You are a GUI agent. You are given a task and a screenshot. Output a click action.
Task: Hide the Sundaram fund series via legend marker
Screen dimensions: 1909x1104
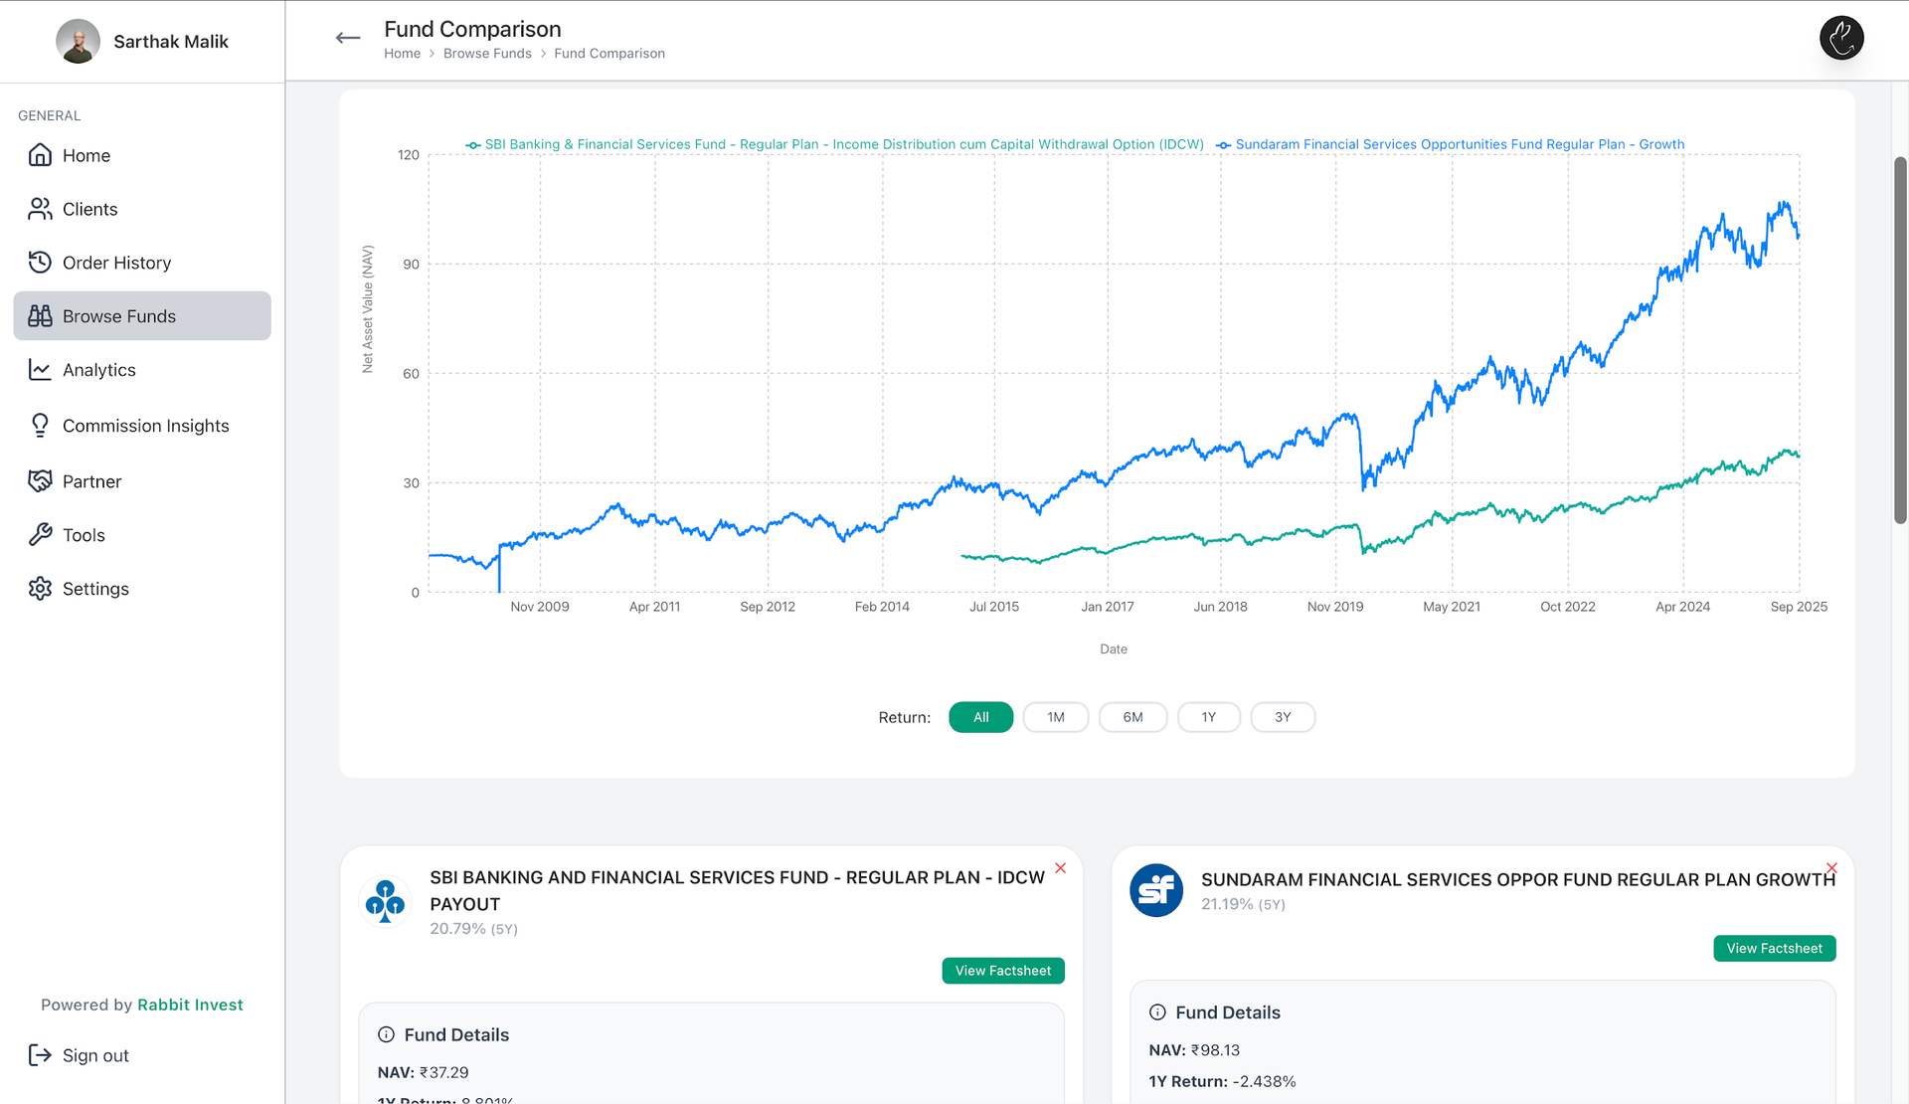(x=1224, y=144)
